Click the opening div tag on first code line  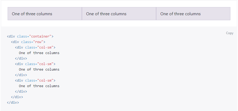11,36
